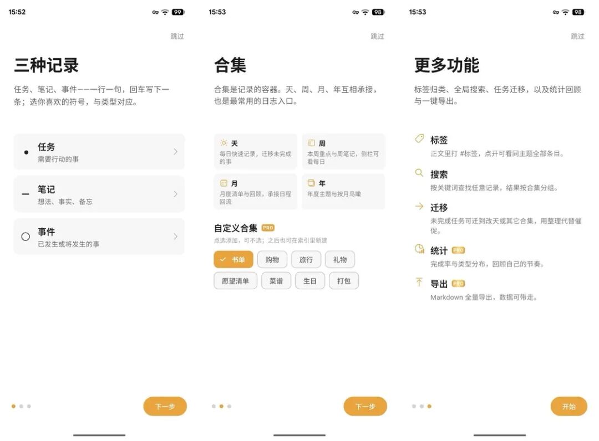Viewport: 599px width, 441px height.
Task: Expand the 事件 row via its chevron
Action: pos(175,237)
